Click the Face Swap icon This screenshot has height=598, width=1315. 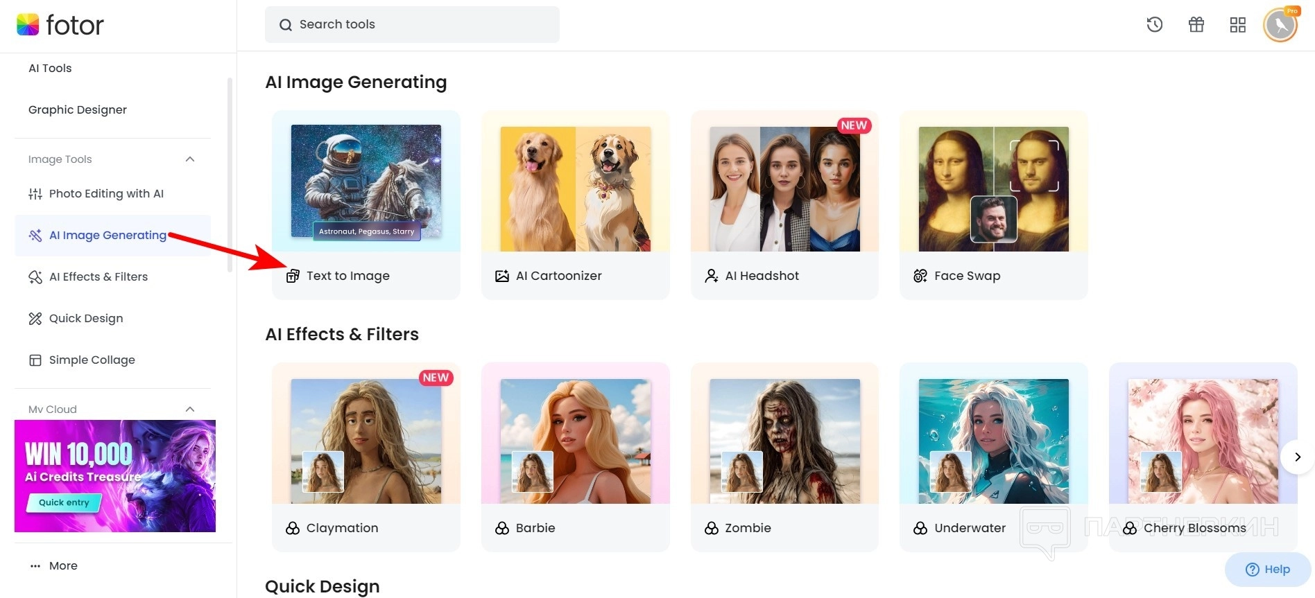pos(920,276)
